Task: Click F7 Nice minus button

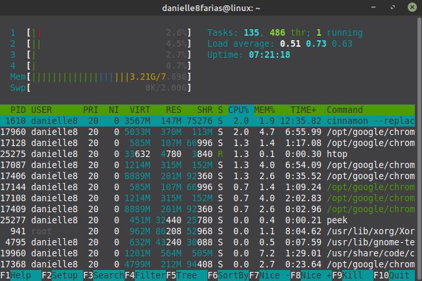Action: click(x=270, y=275)
